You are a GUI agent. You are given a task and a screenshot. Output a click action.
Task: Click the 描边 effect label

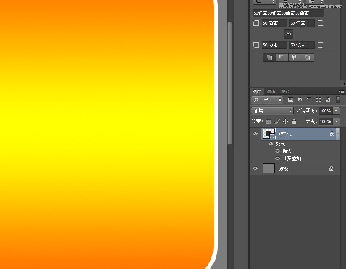pos(287,151)
